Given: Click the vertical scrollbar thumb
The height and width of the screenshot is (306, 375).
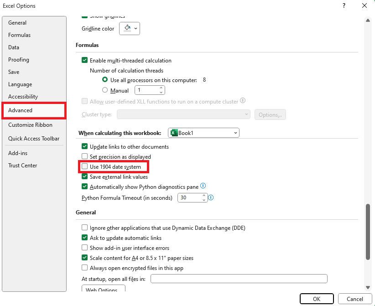Looking at the screenshot, I should coord(368,231).
